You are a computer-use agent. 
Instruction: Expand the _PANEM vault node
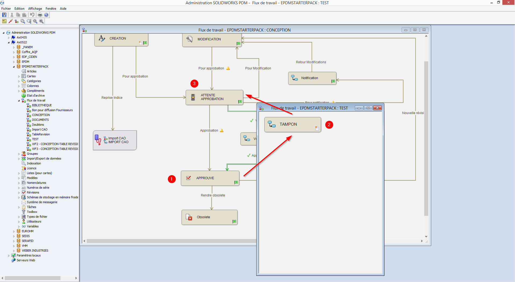[14, 47]
